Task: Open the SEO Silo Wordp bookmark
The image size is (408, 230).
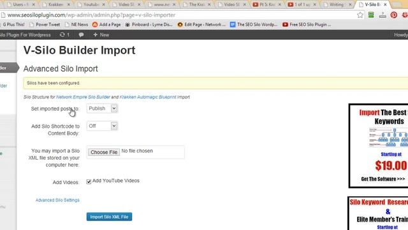Action: pyautogui.click(x=254, y=24)
